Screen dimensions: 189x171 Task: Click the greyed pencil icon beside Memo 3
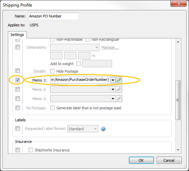coord(119,99)
